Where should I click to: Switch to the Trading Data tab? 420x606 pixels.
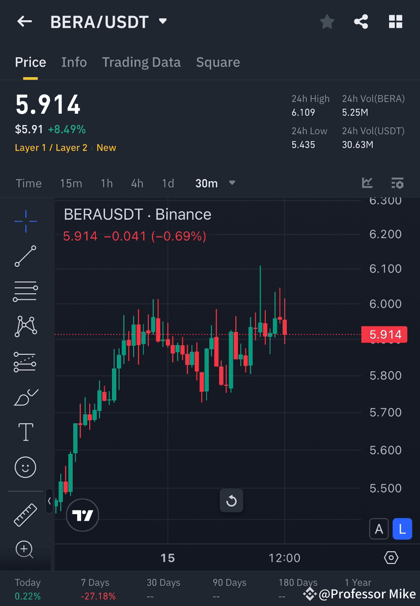[x=142, y=62]
